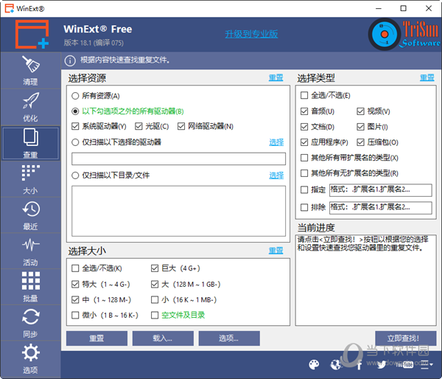Open the 同步 (Sync) module

(x=30, y=323)
